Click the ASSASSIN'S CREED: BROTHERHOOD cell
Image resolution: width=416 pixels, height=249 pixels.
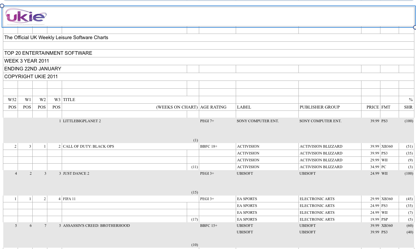point(96,226)
